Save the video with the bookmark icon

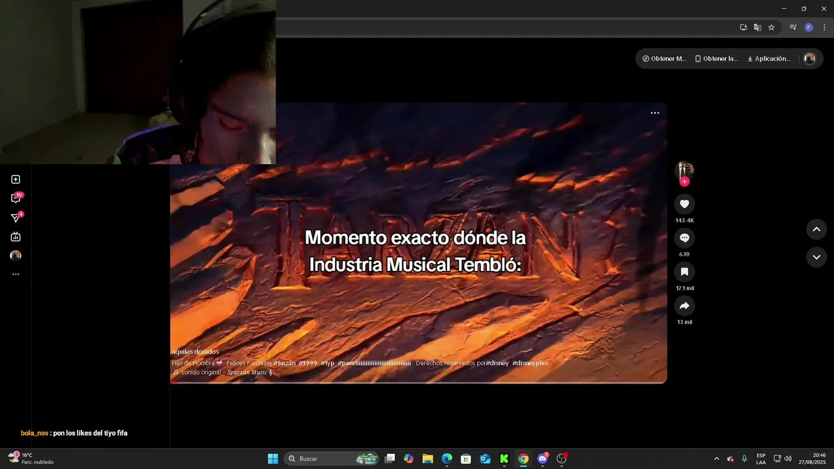click(684, 272)
